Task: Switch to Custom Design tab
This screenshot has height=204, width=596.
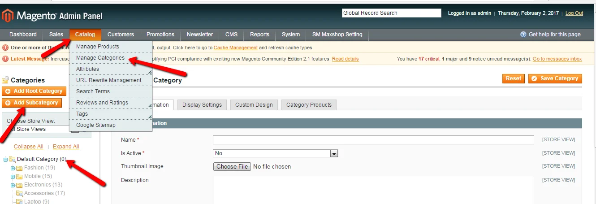Action: [x=254, y=105]
